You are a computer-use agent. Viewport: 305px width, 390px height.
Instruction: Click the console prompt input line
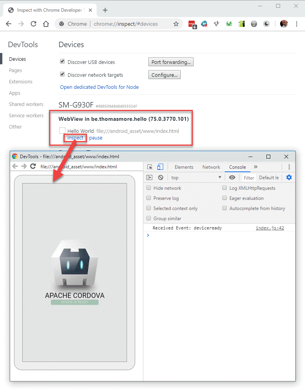[x=219, y=235]
